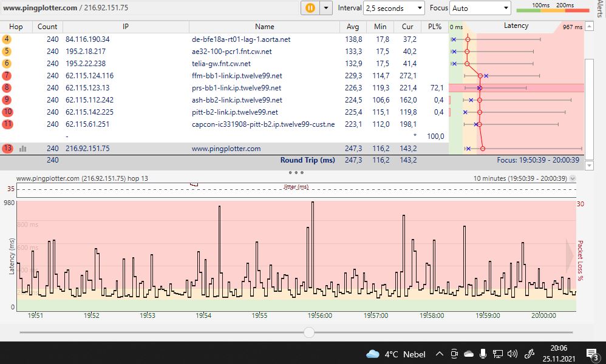The width and height of the screenshot is (606, 364).
Task: Click the pen workspace tray icon
Action: click(529, 354)
